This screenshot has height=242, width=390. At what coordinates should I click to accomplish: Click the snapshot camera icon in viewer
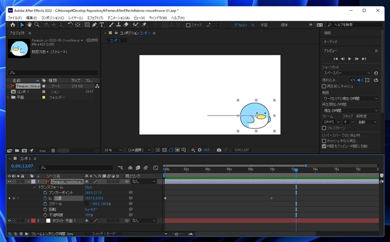coord(219,150)
